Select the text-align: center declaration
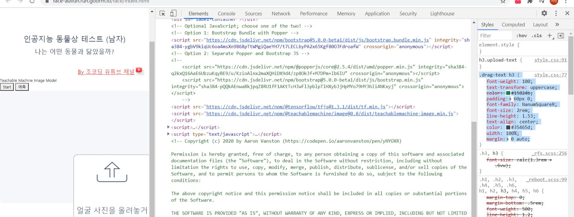Screen dimensions: 574x217 (x=512, y=122)
